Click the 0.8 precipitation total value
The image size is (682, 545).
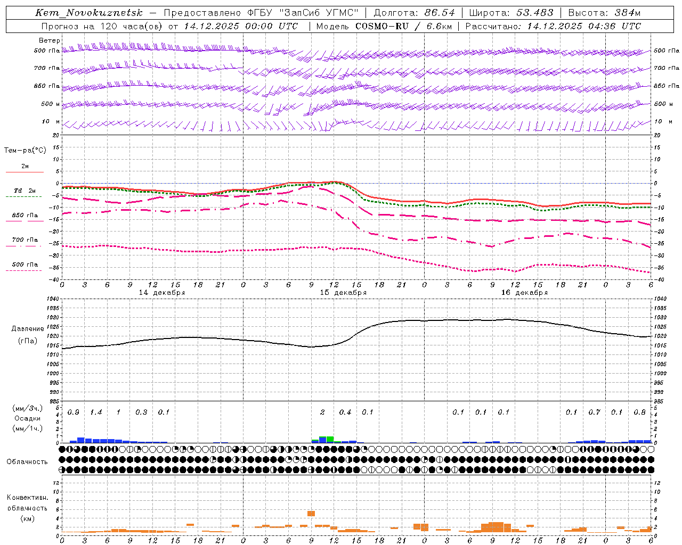pos(639,412)
